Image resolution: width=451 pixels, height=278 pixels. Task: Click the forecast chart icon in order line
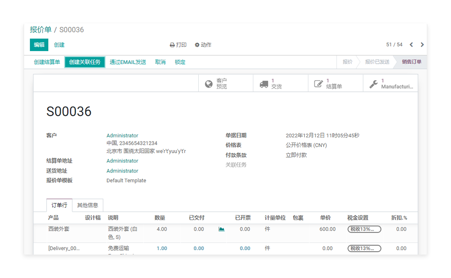click(221, 229)
